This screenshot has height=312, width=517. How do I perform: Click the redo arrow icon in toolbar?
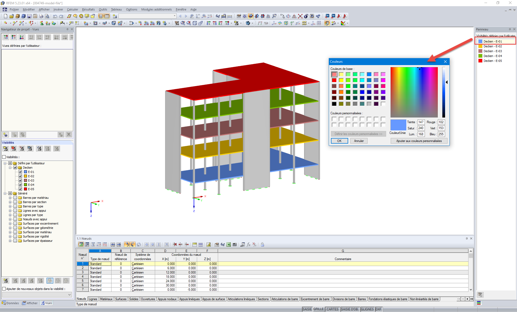pyautogui.click(x=61, y=16)
